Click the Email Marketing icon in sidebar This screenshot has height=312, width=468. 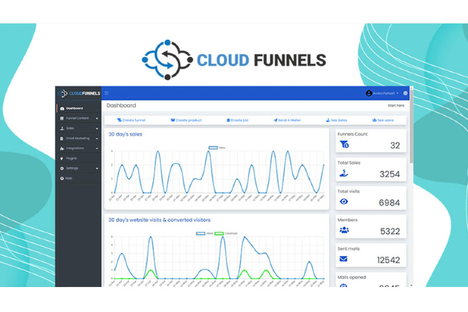62,139
